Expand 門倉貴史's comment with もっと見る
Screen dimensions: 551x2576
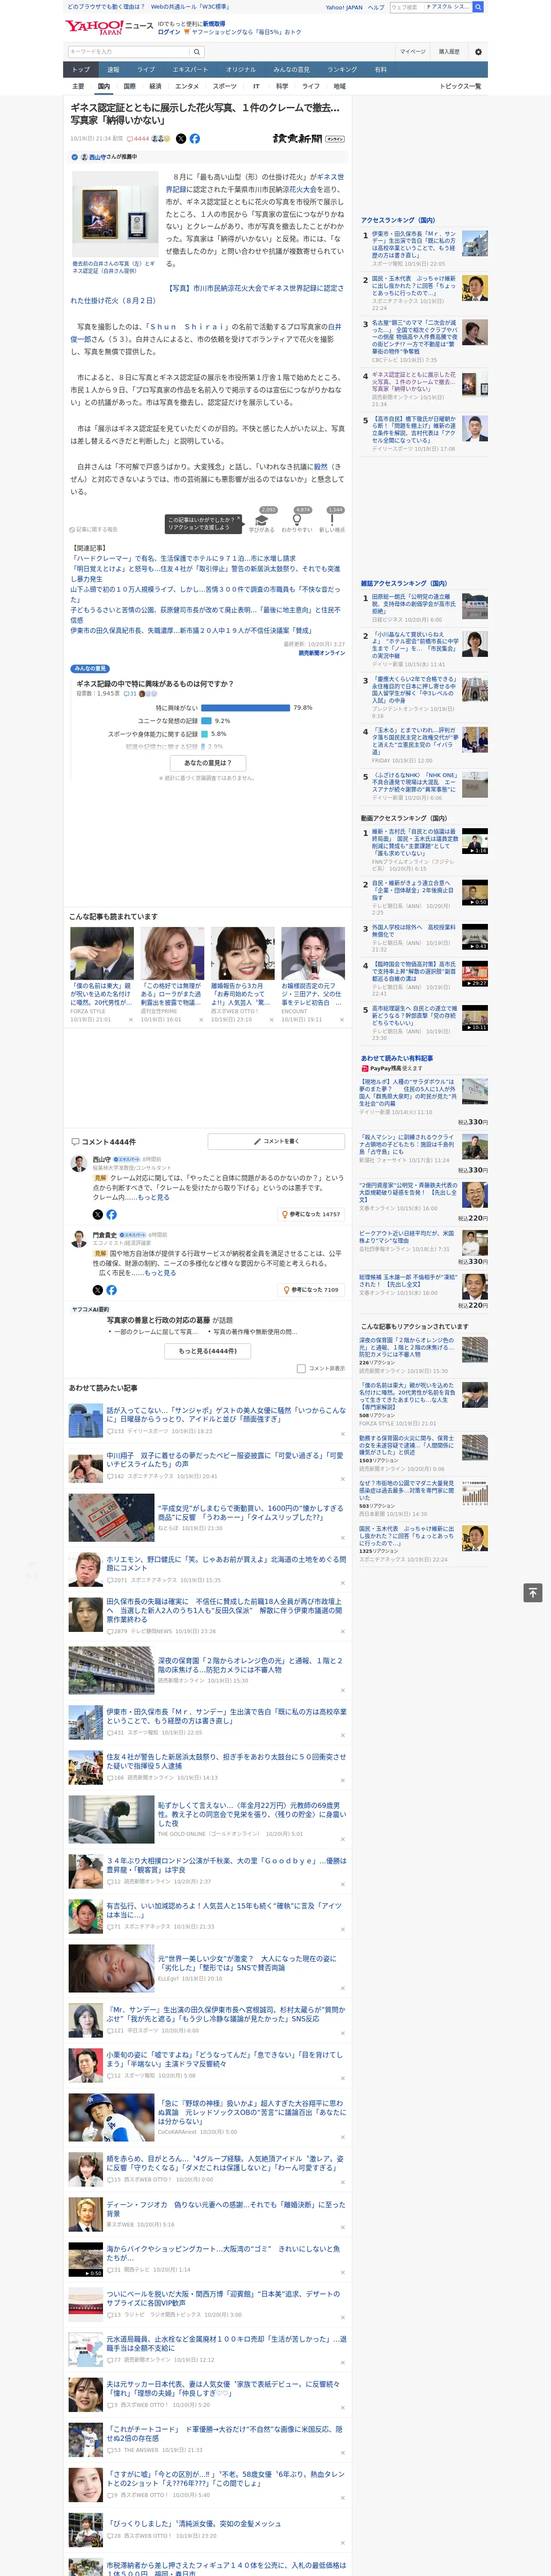(x=160, y=1273)
